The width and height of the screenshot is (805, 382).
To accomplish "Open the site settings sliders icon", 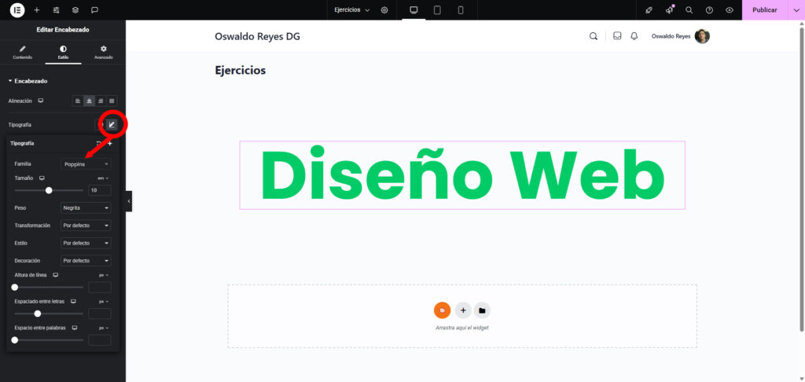I will click(x=56, y=10).
